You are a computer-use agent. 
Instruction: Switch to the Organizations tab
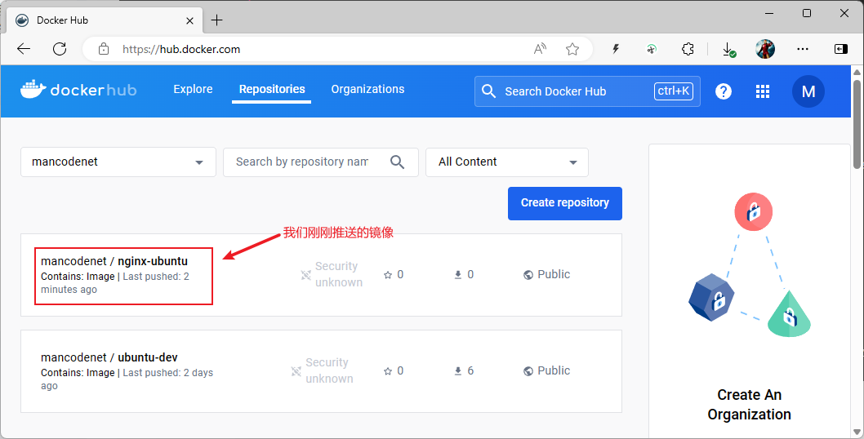click(367, 90)
